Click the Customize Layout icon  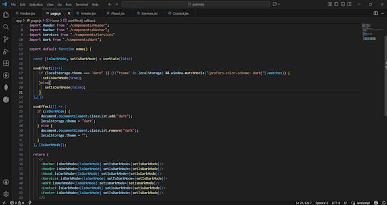[330, 4]
